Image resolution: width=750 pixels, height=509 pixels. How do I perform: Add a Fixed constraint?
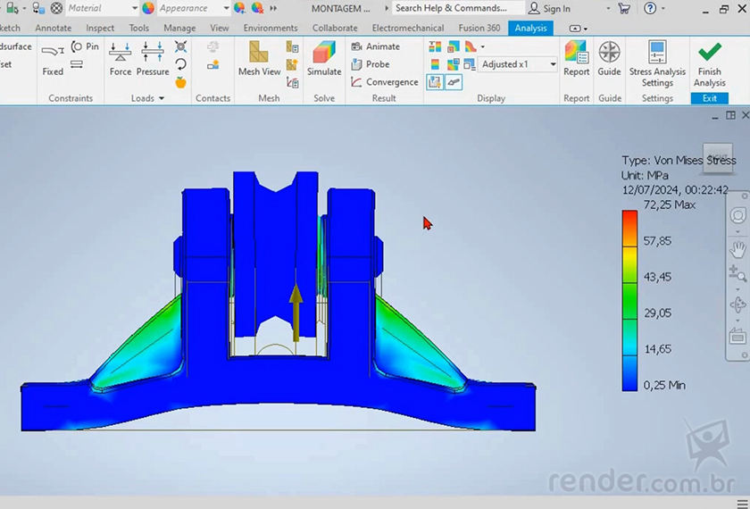click(x=53, y=59)
